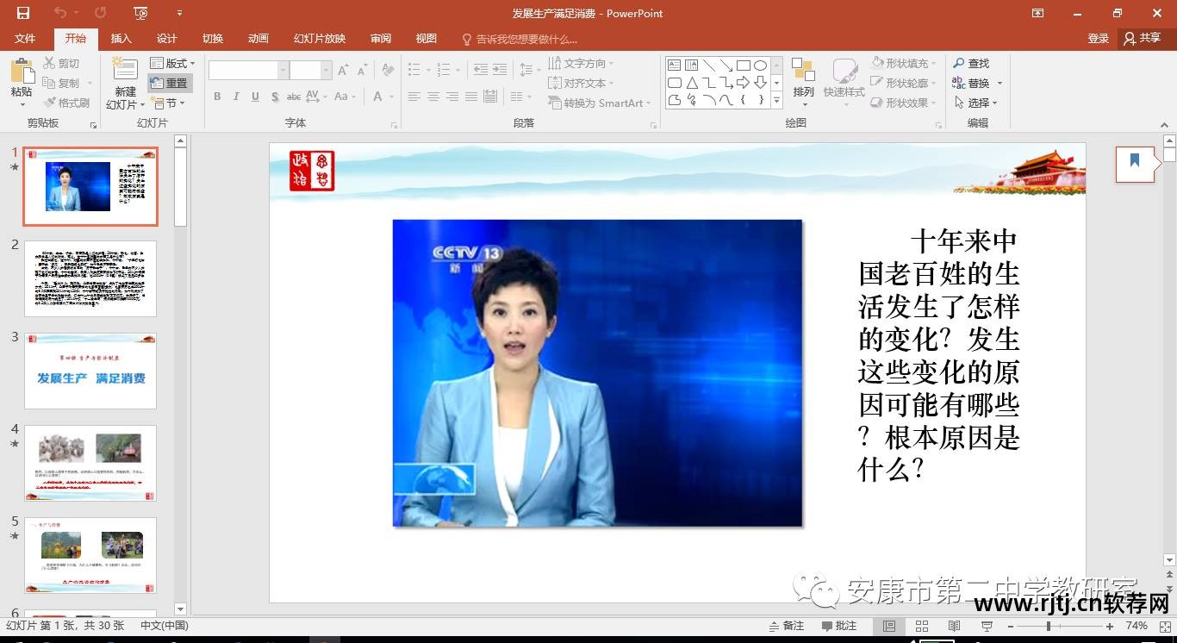Expand the shapes gallery with the more arrow
1177x643 pixels.
click(775, 101)
